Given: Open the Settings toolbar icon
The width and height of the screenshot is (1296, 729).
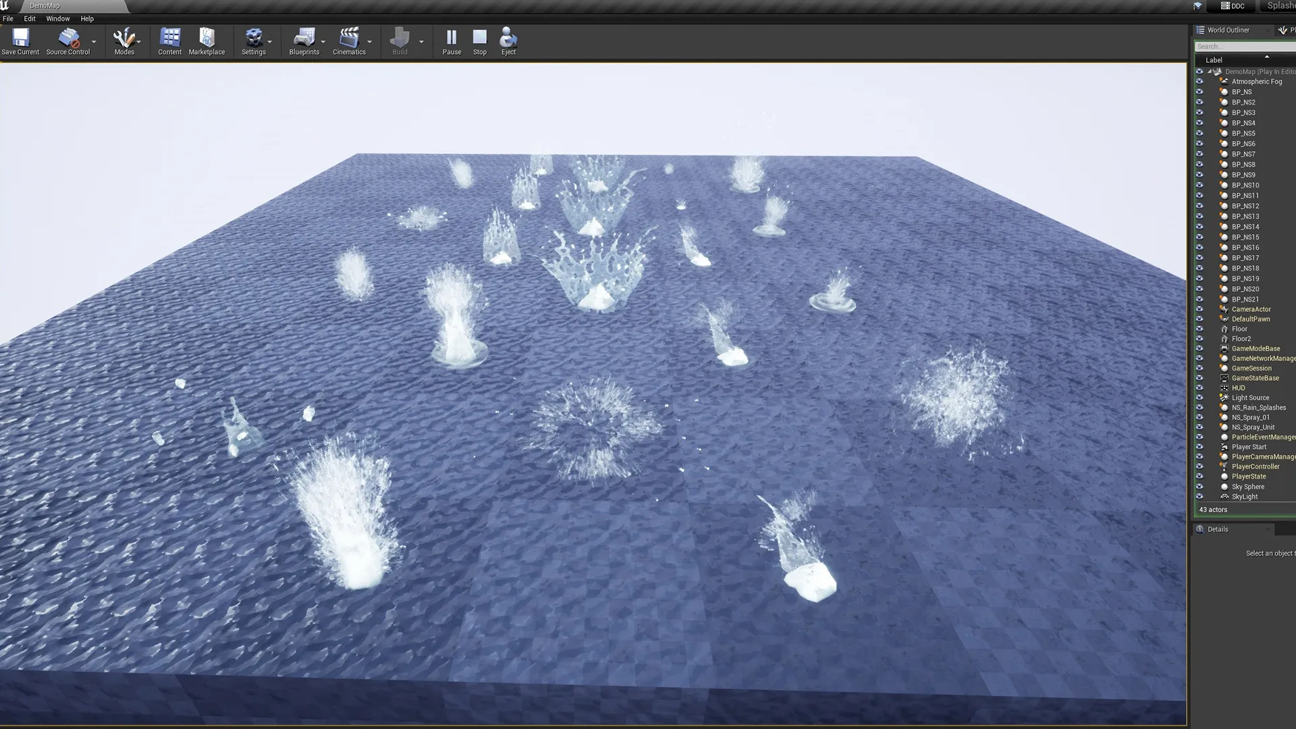Looking at the screenshot, I should coord(254,38).
